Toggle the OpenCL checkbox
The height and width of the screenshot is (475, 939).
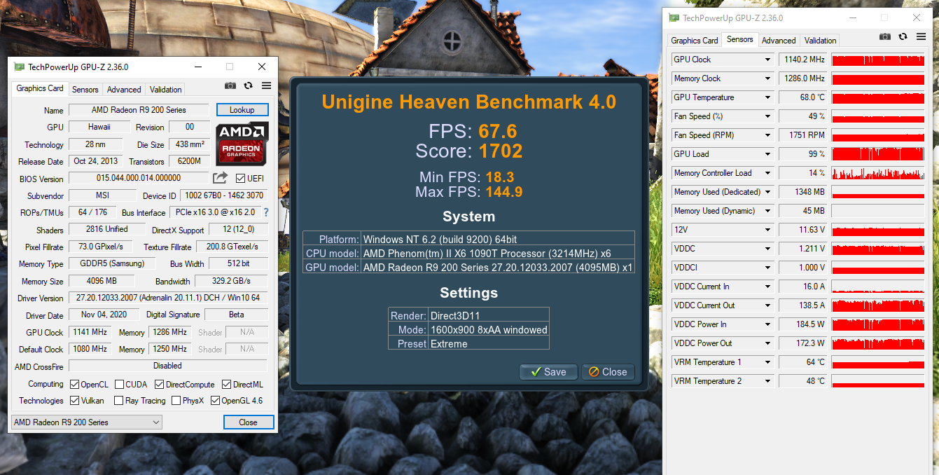click(x=75, y=384)
